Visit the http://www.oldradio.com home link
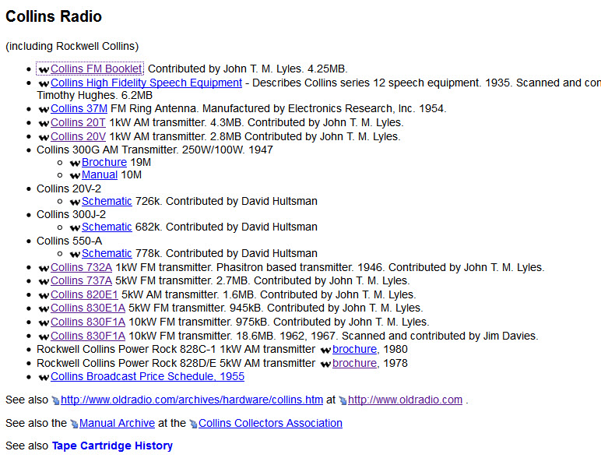This screenshot has height=472, width=601. (x=405, y=400)
